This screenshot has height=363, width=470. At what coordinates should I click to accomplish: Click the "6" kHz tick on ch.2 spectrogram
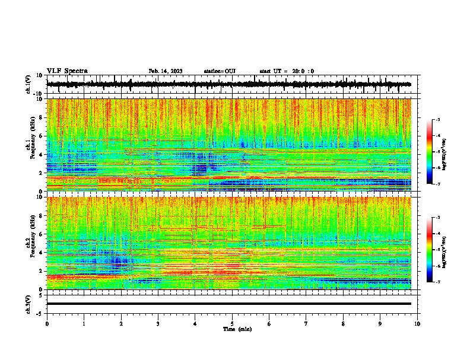(x=41, y=234)
